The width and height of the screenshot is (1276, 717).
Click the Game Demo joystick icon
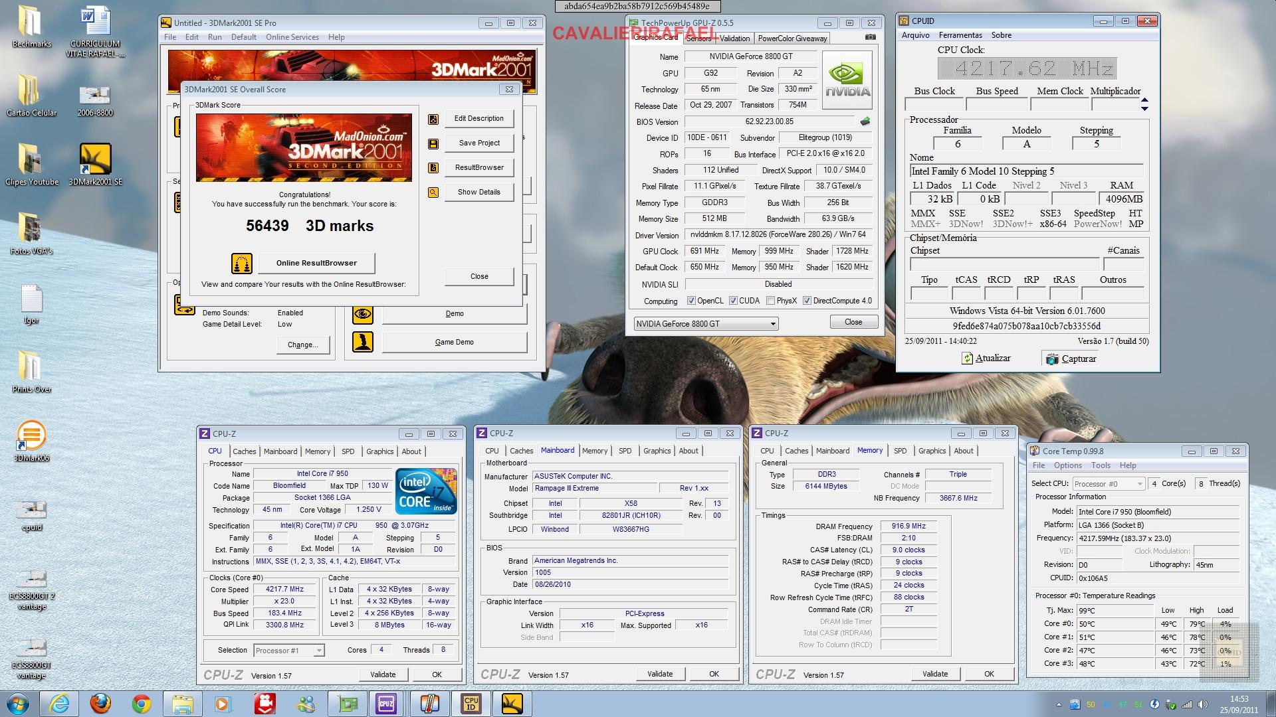point(363,342)
